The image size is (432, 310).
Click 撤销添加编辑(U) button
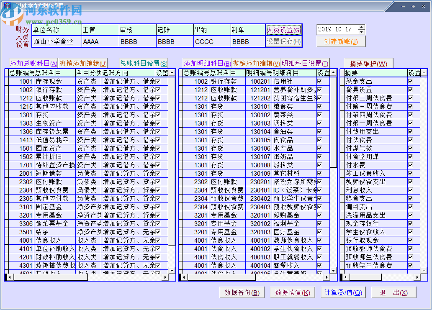pos(83,64)
